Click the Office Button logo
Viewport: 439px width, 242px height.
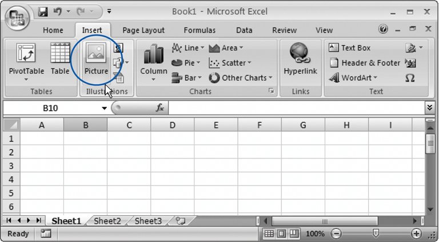coord(18,17)
